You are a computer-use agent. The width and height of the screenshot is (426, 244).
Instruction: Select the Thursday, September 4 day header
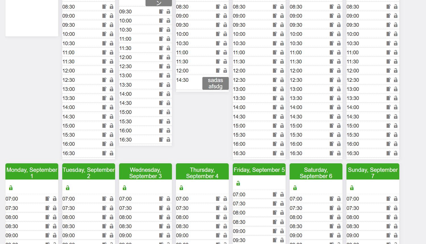202,173
